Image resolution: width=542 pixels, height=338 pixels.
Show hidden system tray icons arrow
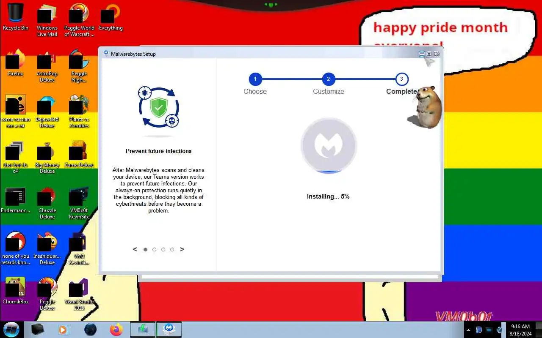(468, 330)
